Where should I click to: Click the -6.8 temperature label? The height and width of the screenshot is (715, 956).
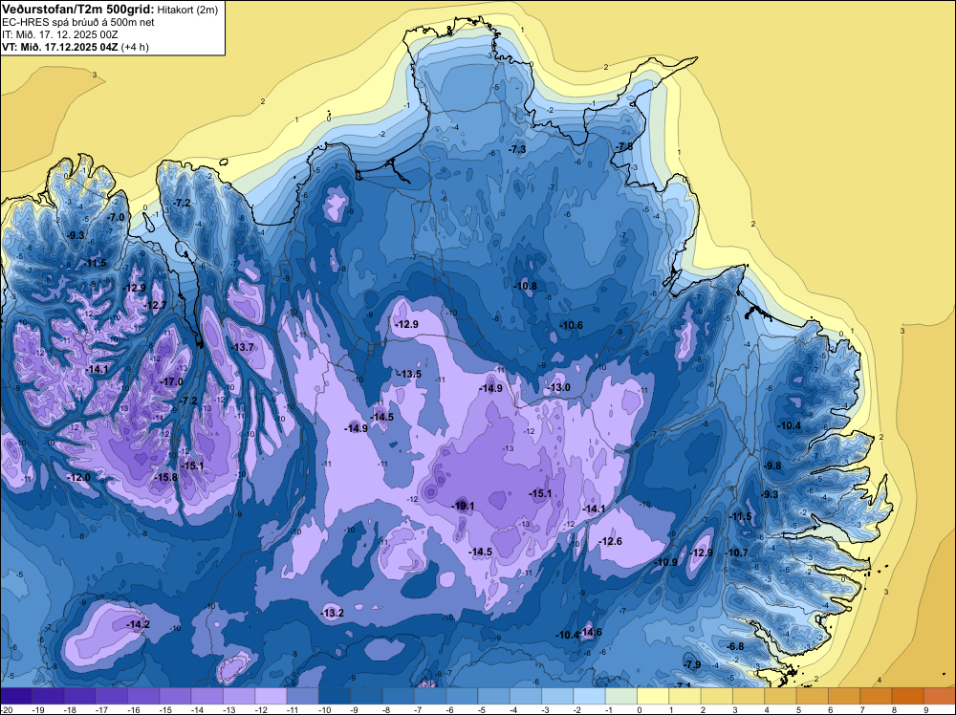point(736,646)
